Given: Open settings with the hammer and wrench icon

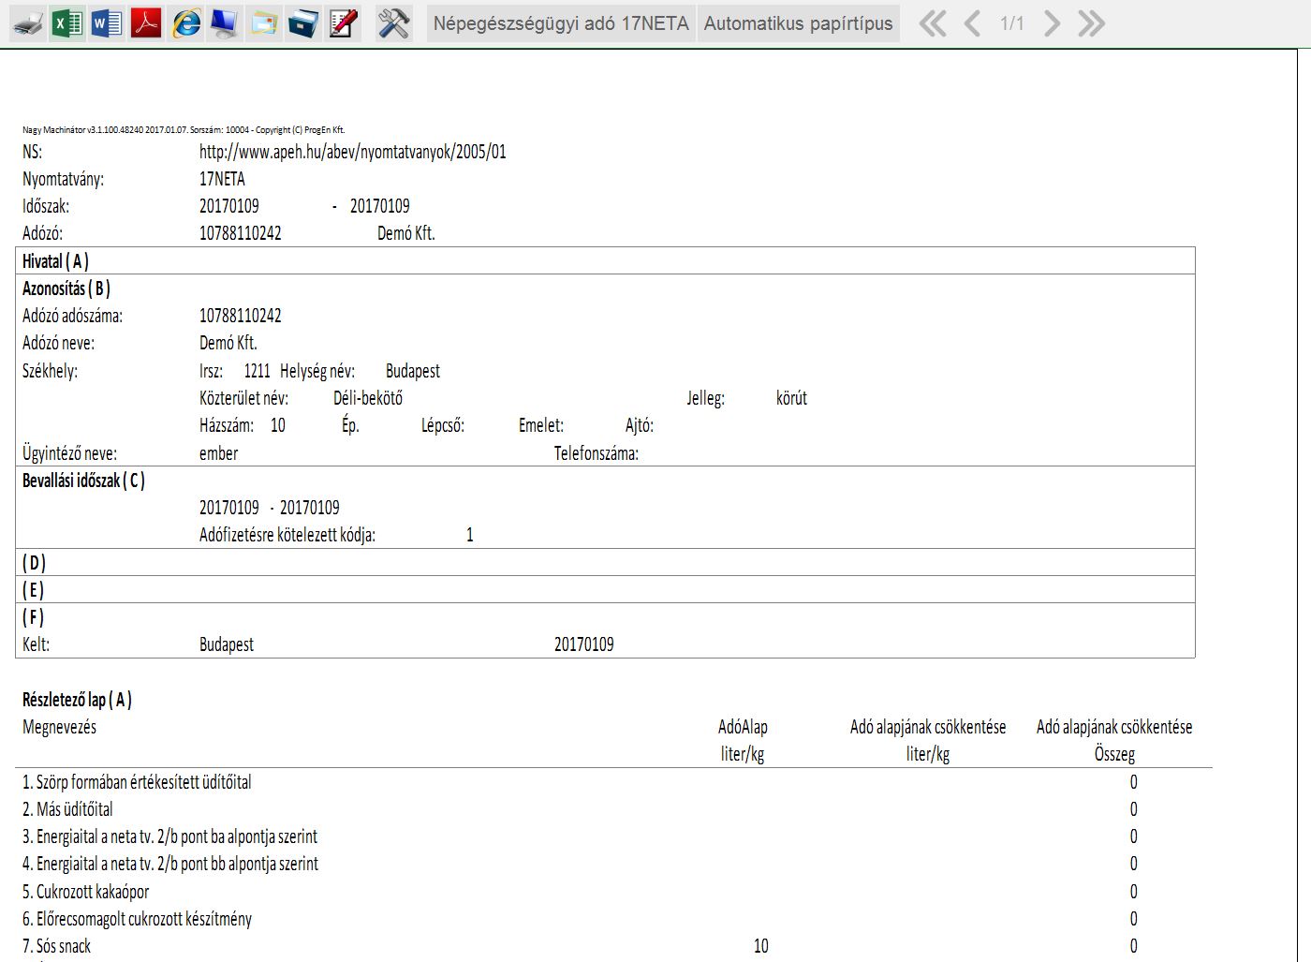Looking at the screenshot, I should pos(393,23).
